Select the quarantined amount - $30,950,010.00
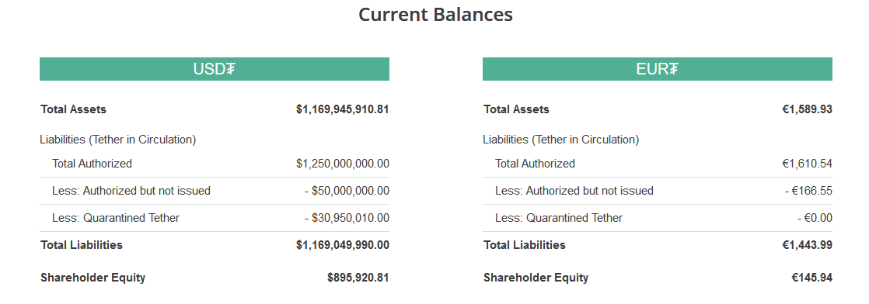 click(347, 218)
